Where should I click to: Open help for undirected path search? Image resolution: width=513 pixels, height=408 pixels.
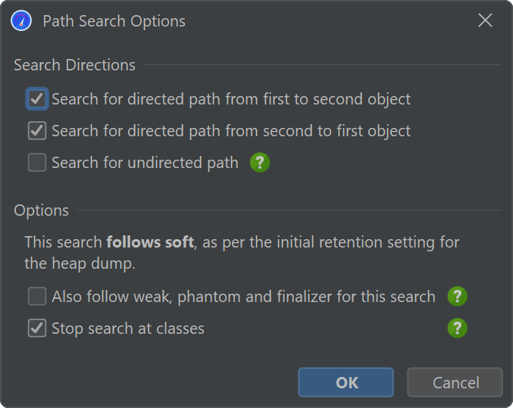tap(260, 163)
